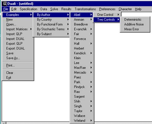
Task: Open the Edit menu
Action: [14, 9]
